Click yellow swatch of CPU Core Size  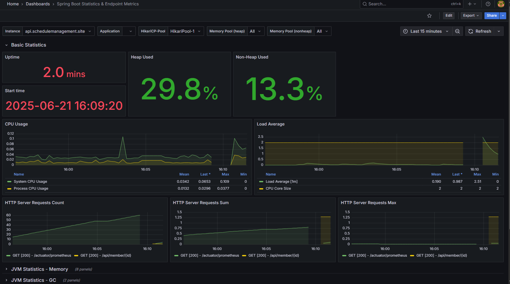point(261,188)
